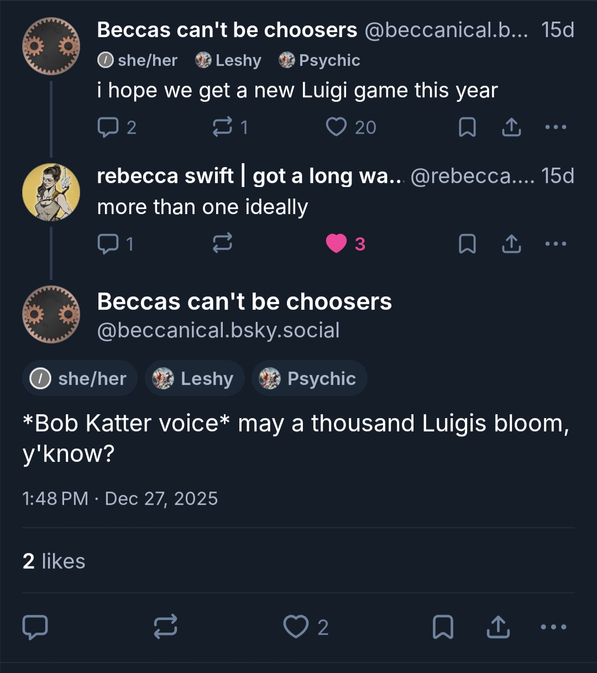The width and height of the screenshot is (597, 673).
Task: Repost the new Luigi game post
Action: pyautogui.click(x=223, y=127)
